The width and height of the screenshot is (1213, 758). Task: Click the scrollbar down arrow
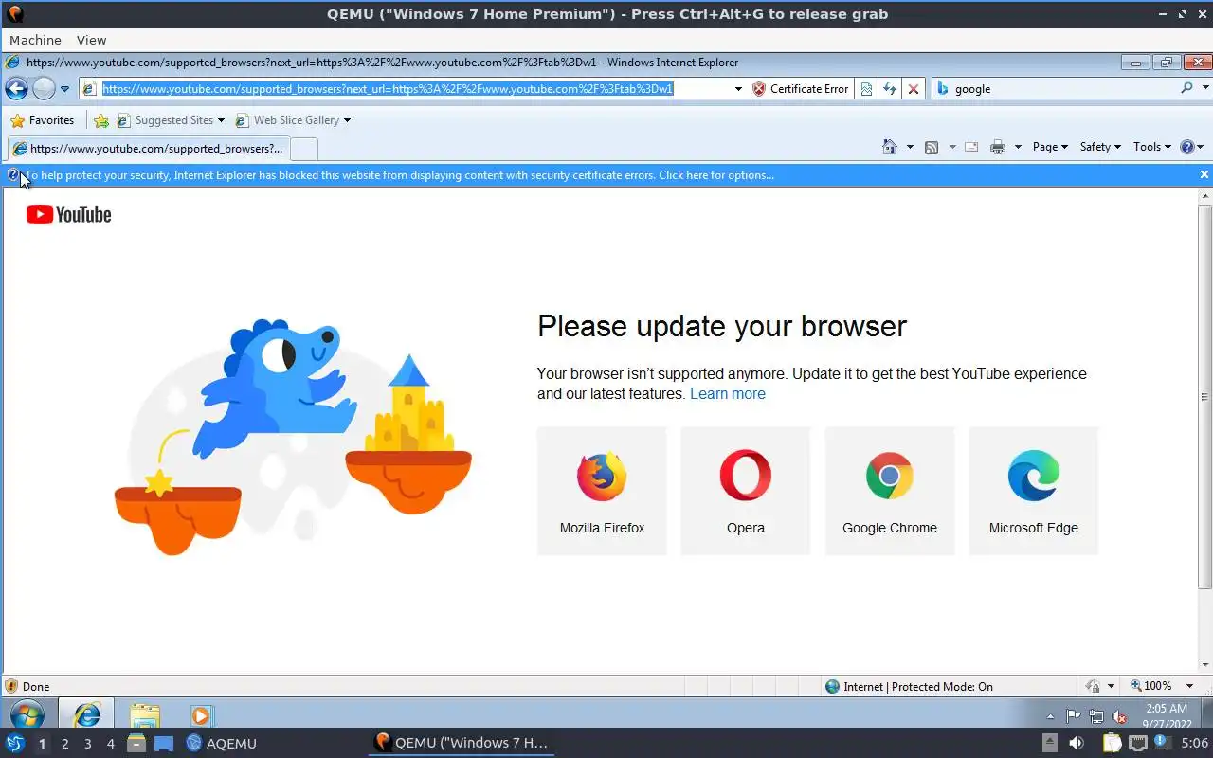1205,665
